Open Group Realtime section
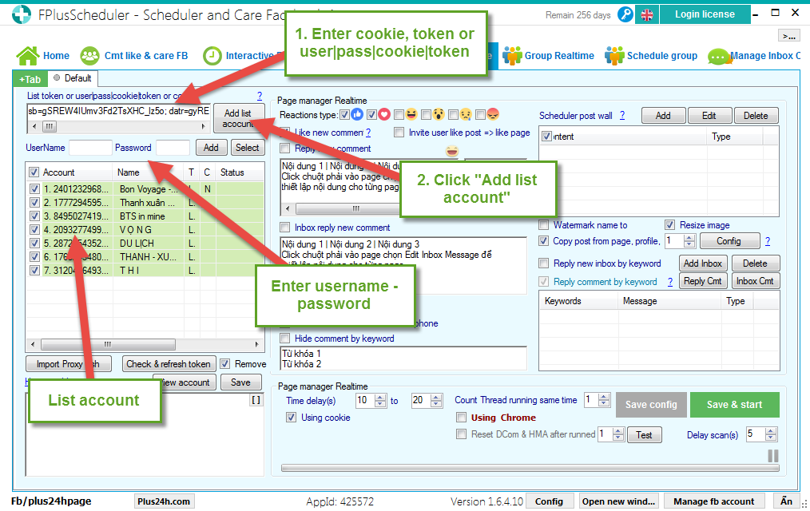This screenshot has height=511, width=810. (x=548, y=56)
